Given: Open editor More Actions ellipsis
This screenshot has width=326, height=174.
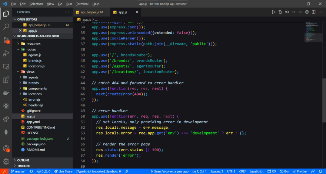Looking at the screenshot, I should [320, 12].
